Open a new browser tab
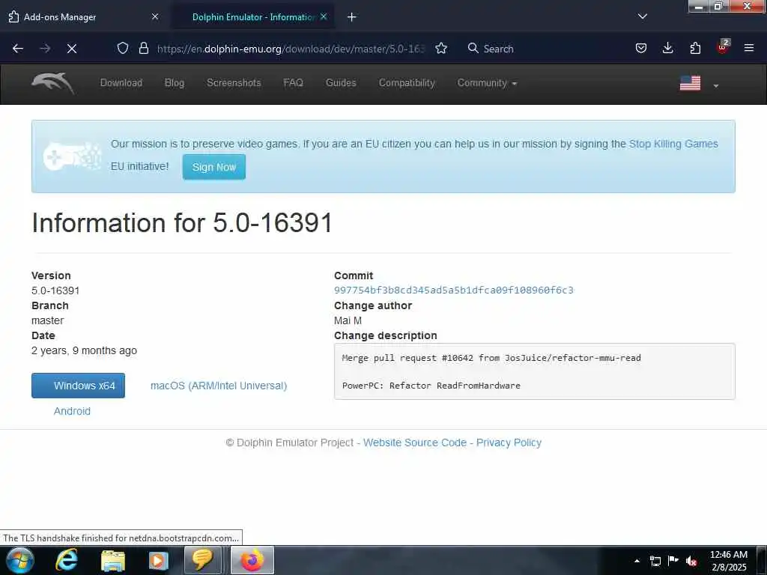 coord(352,17)
